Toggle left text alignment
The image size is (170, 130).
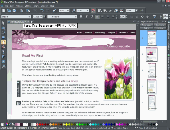(x=97, y=17)
